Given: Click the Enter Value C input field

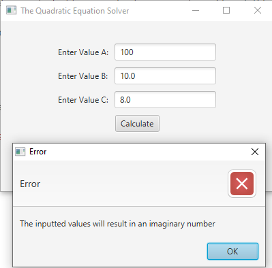Looking at the screenshot, I should point(165,100).
